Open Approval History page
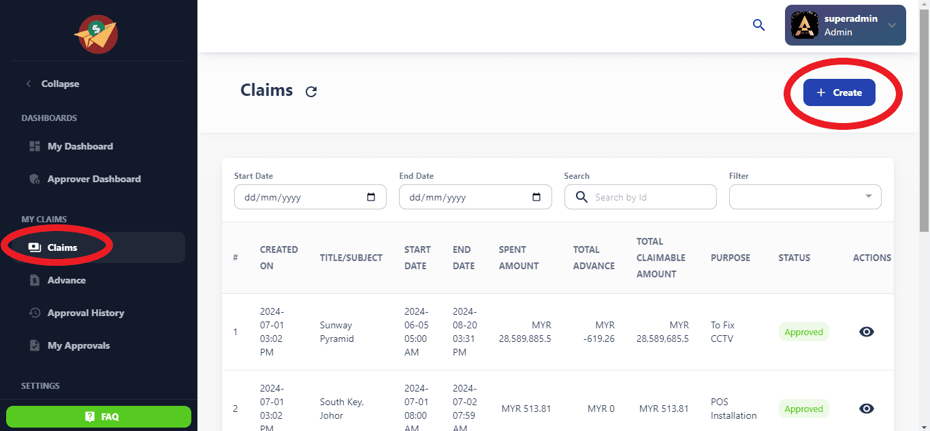 point(85,313)
